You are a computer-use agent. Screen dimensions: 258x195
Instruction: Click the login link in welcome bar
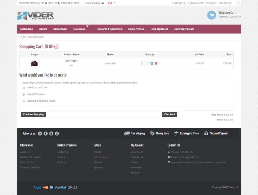pos(51,3)
